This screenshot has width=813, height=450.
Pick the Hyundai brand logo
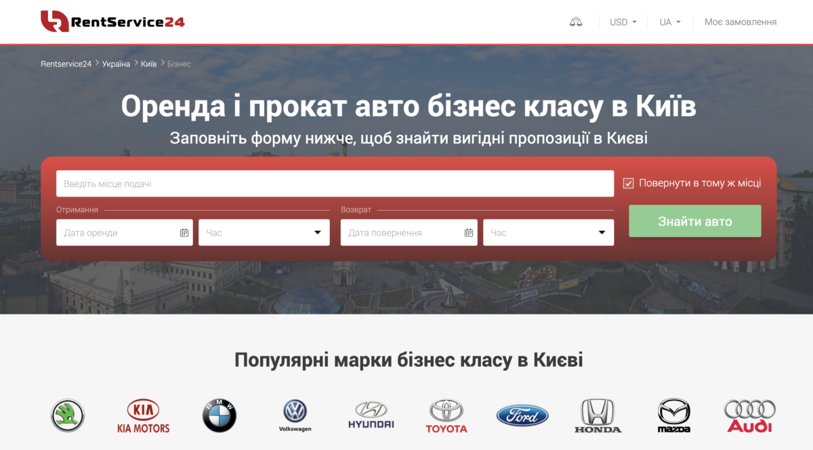click(x=371, y=415)
